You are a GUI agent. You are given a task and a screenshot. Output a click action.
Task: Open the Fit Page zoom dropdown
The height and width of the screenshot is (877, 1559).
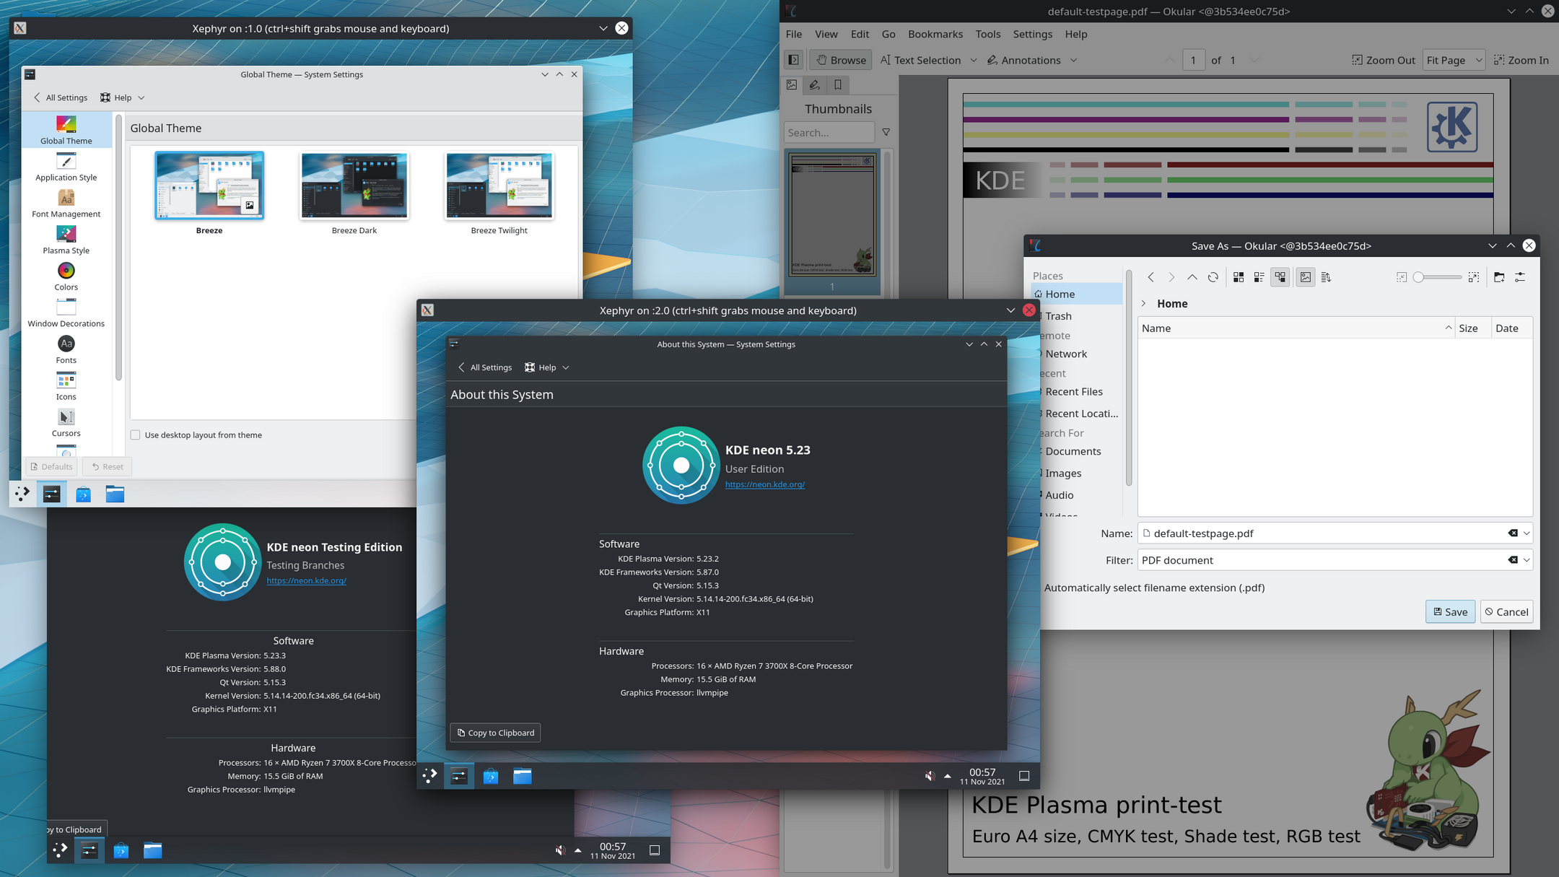1454,60
